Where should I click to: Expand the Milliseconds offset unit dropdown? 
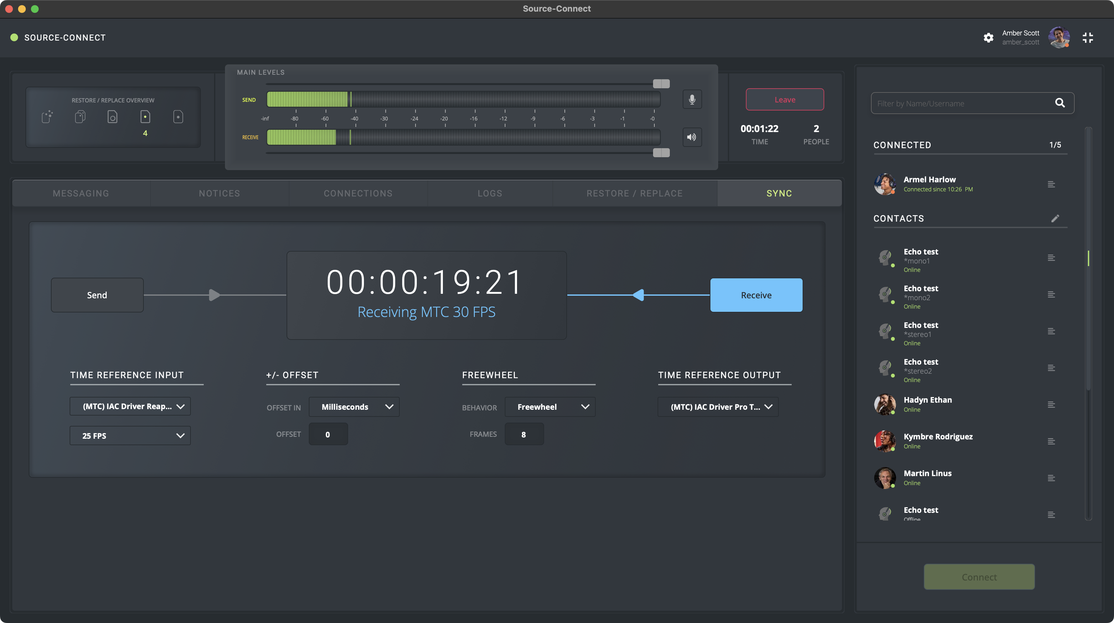pos(354,407)
